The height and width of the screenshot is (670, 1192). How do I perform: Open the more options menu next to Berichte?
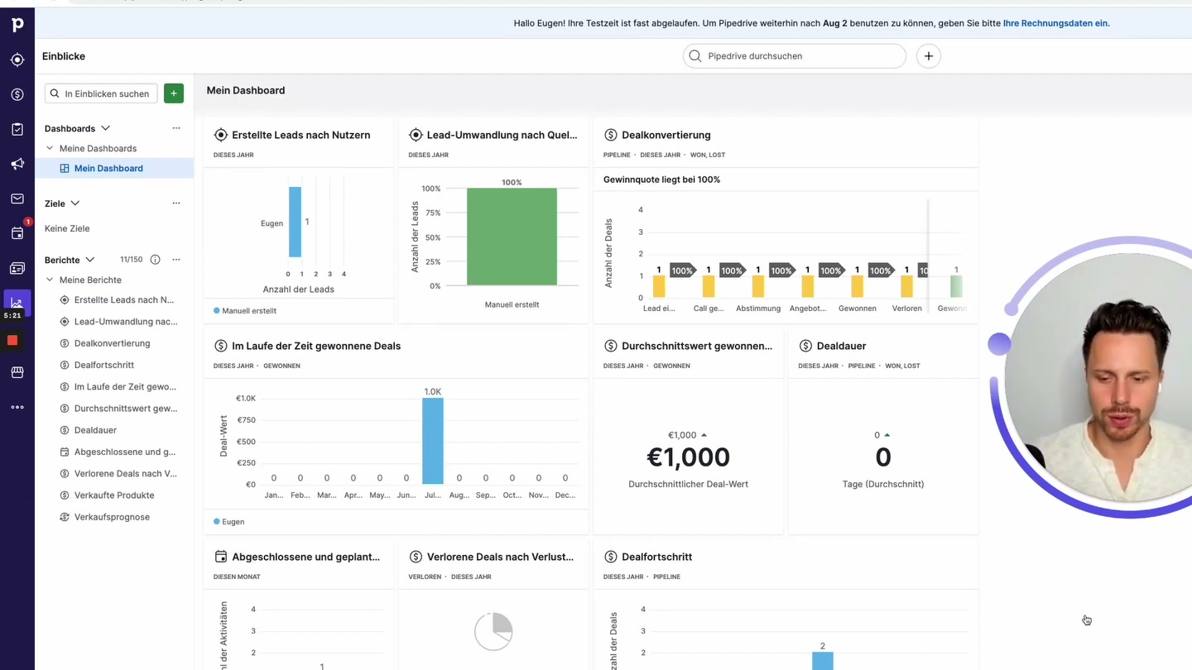(x=175, y=259)
